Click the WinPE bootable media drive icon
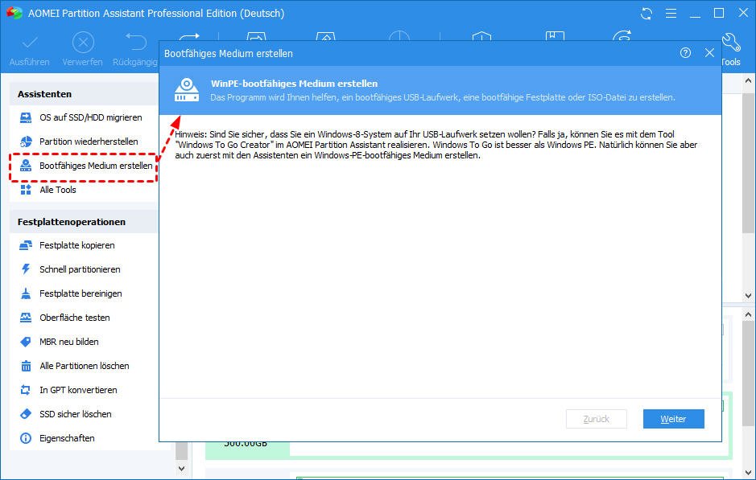This screenshot has height=480, width=756. point(187,90)
